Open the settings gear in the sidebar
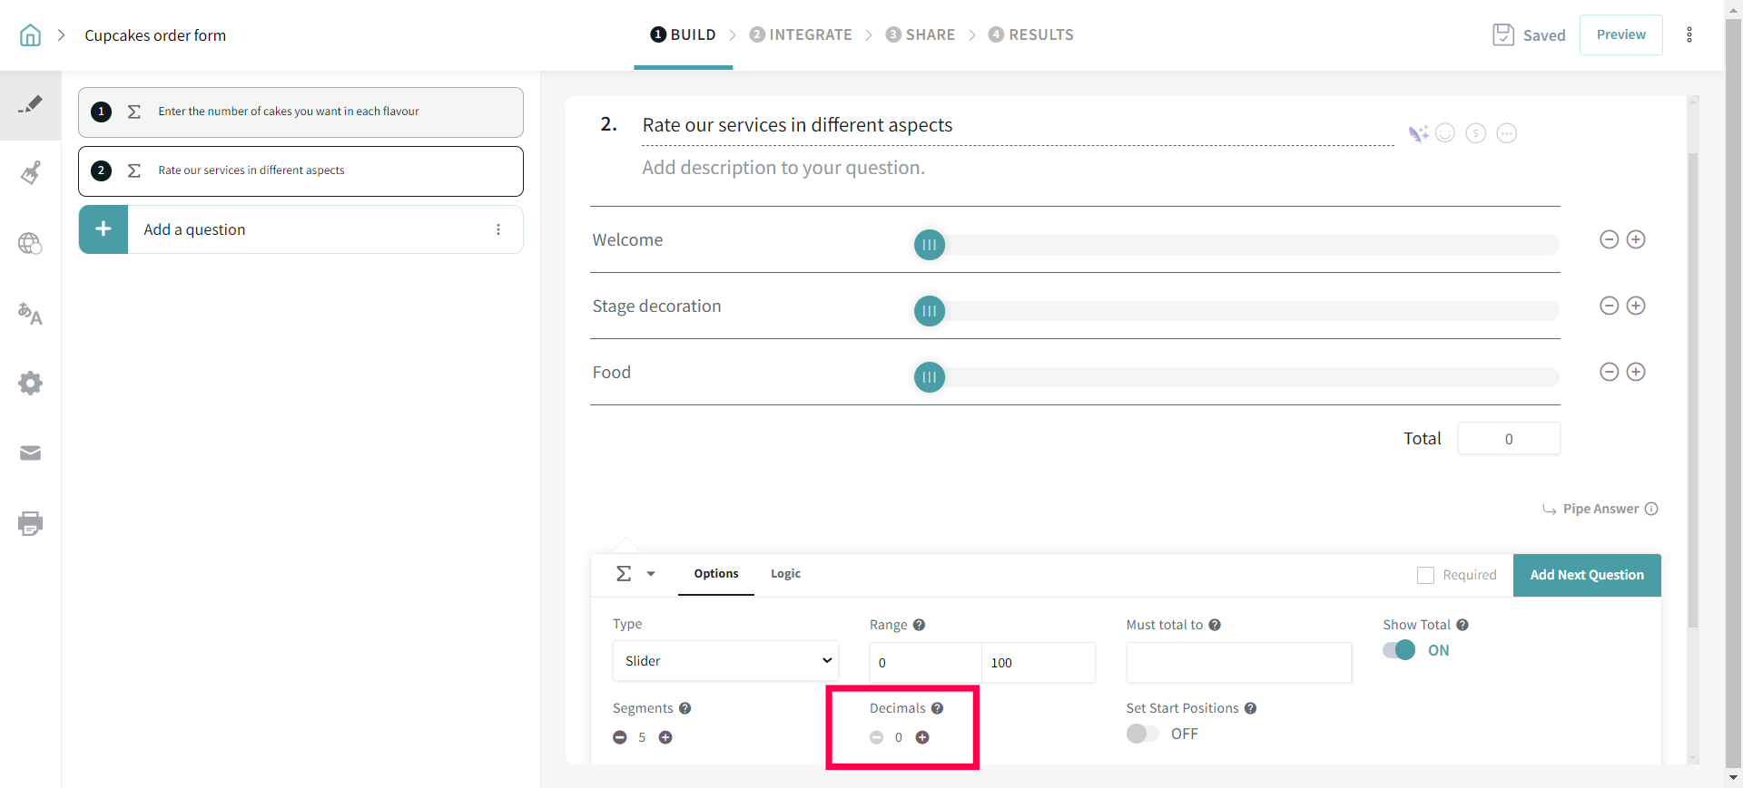1743x788 pixels. coord(30,383)
